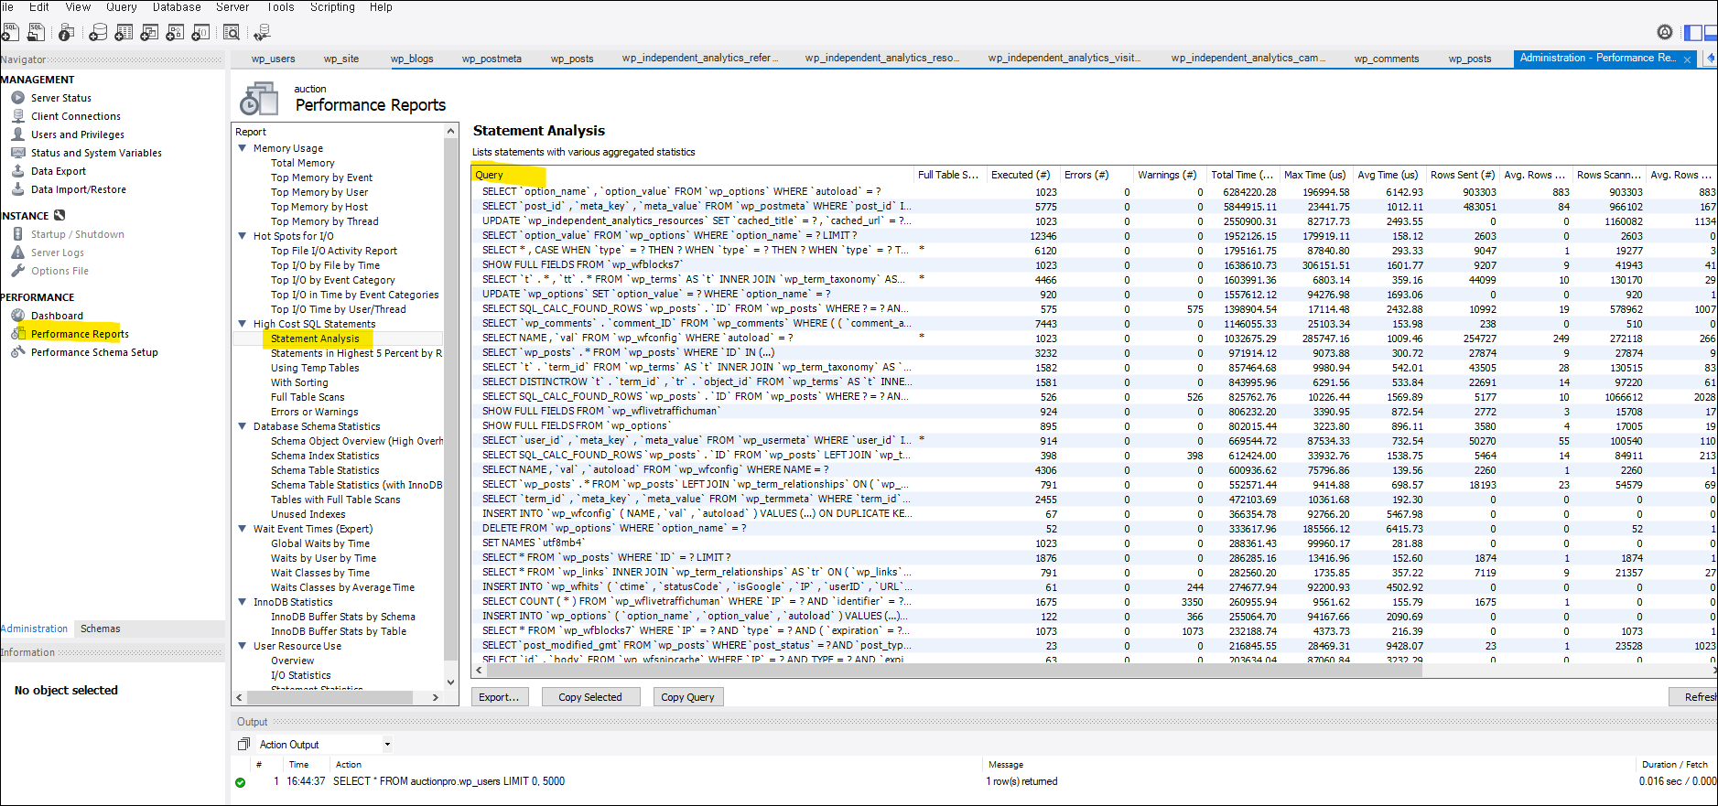Click the open SQL script file icon
The height and width of the screenshot is (806, 1718).
pos(36,33)
